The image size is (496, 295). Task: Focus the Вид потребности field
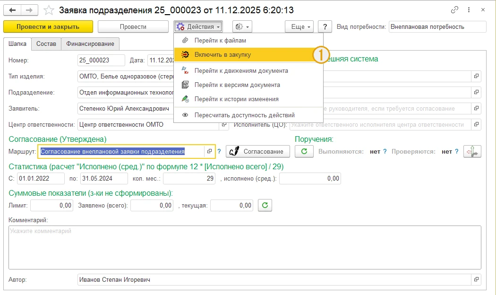(x=437, y=27)
